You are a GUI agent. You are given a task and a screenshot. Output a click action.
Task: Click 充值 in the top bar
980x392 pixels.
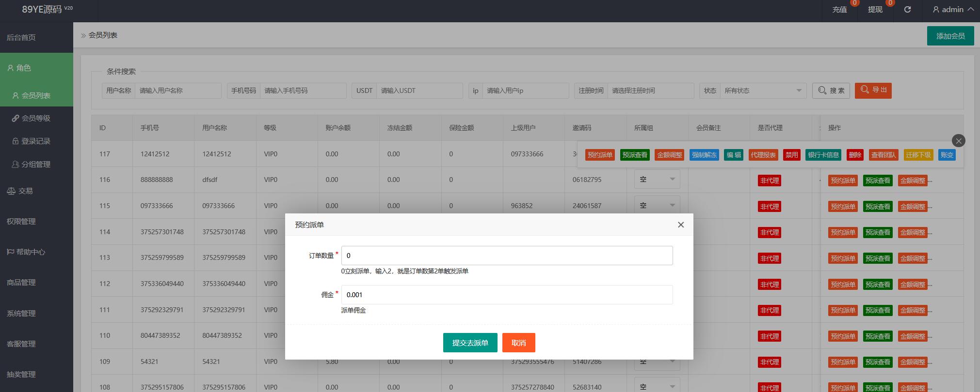[x=839, y=10]
